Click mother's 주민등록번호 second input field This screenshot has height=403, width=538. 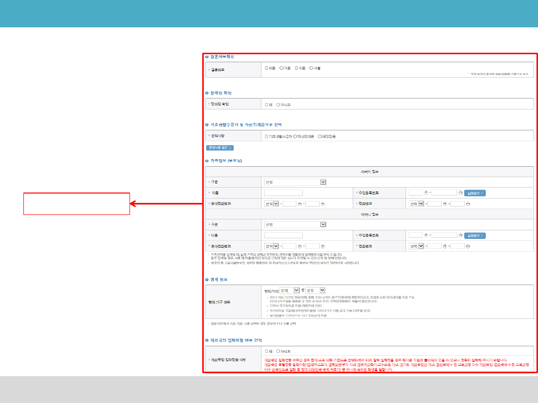(x=444, y=235)
